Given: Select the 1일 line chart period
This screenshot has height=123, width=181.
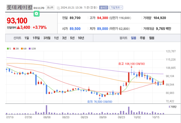Looking at the screenshot, I should pyautogui.click(x=27, y=38).
